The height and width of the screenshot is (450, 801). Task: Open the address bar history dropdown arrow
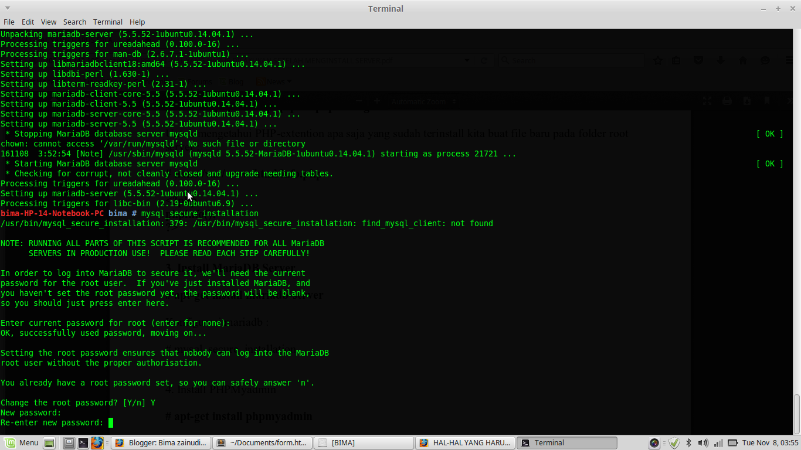[x=467, y=60]
